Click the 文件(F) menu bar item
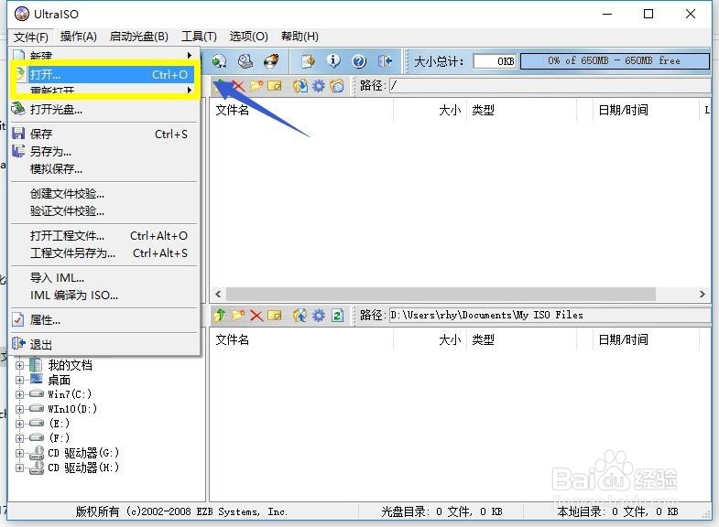 [x=31, y=37]
